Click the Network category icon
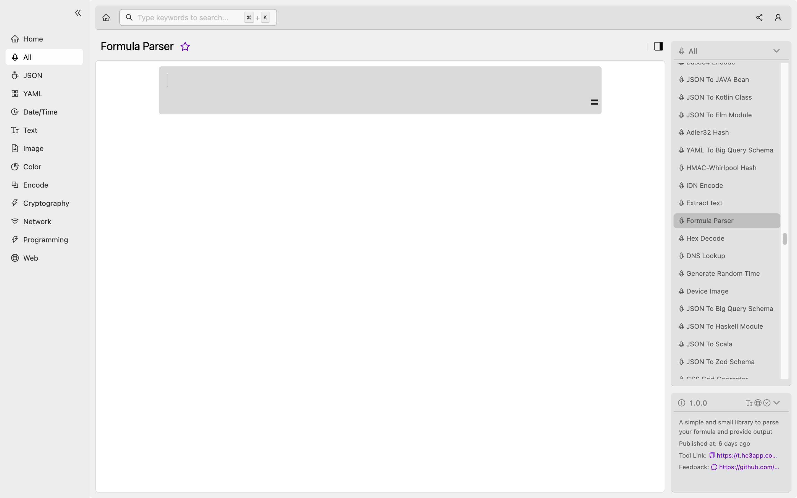 coord(14,221)
